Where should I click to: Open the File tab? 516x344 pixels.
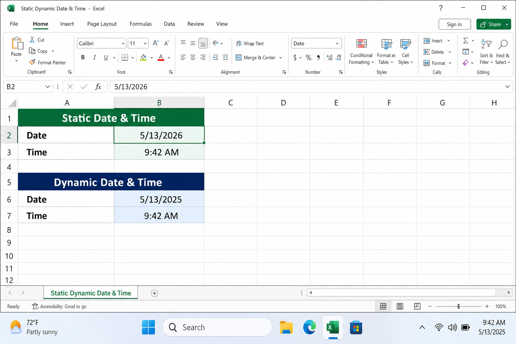coord(14,24)
